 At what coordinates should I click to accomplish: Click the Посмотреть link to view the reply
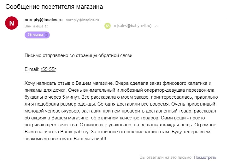205,157
